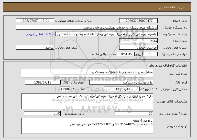
Task: Click the goods group field دارو، پزشکی و سلامت
Action: (x=121, y=82)
